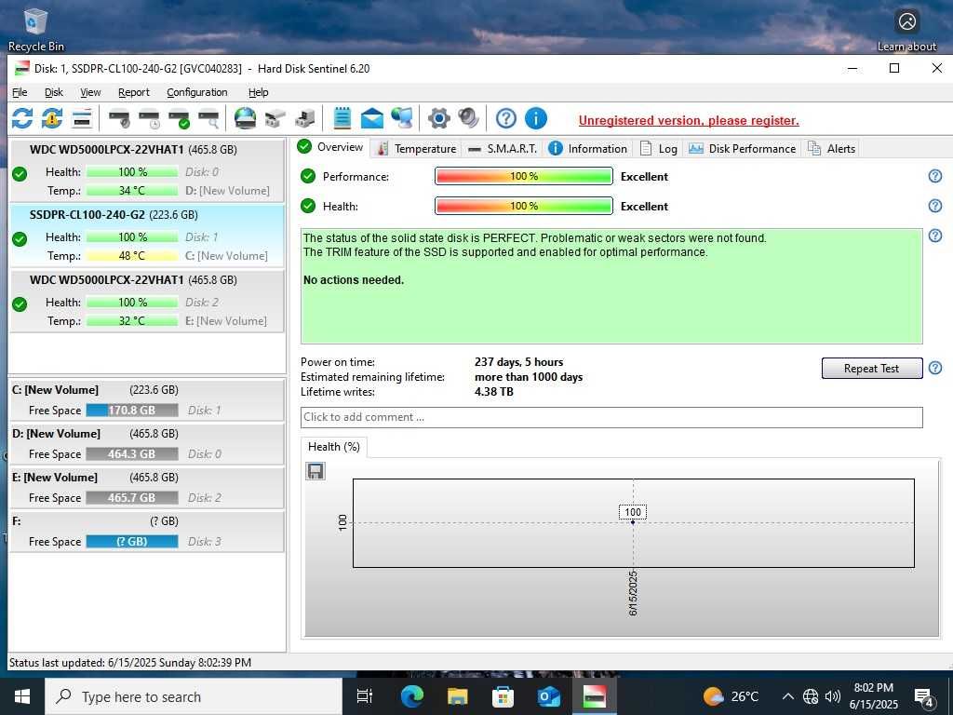Select the Health (%) graph tab

click(334, 447)
